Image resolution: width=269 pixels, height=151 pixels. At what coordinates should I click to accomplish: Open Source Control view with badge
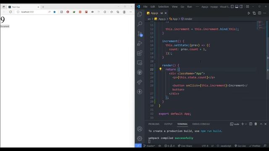tap(140, 34)
